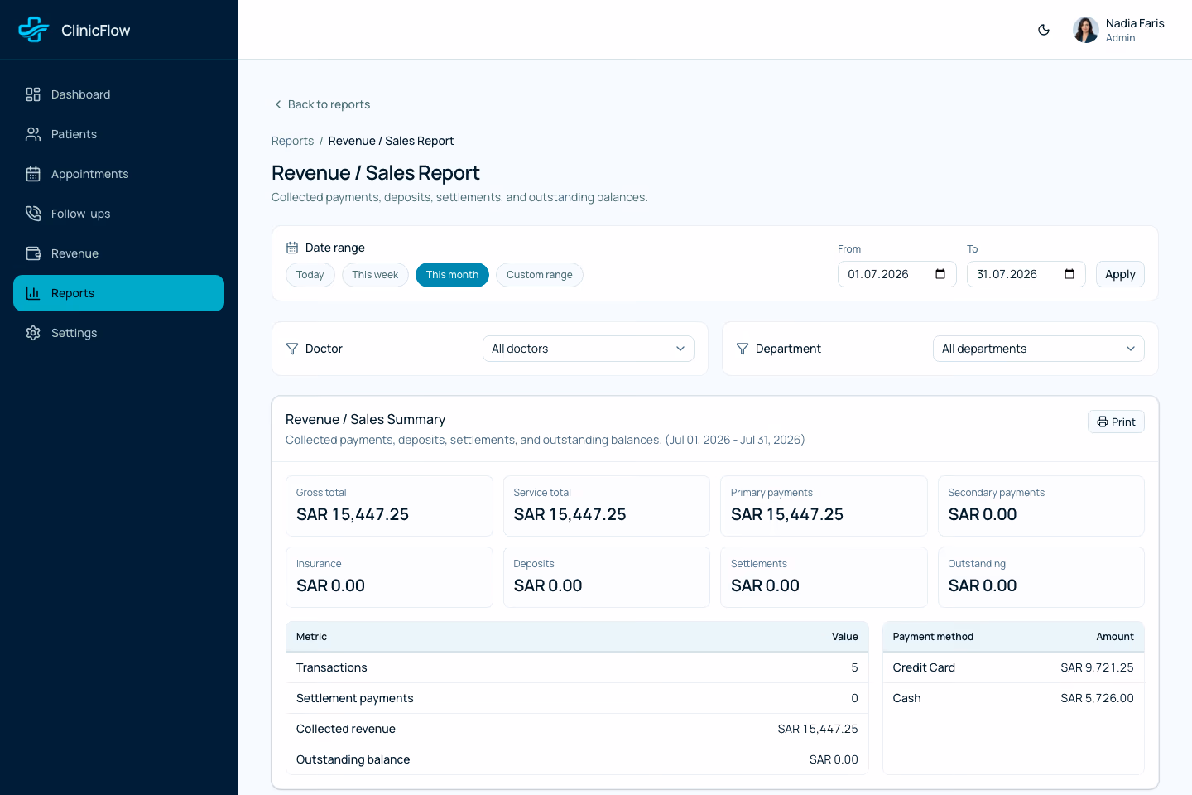This screenshot has width=1192, height=795.
Task: Click the Revenue wallet icon
Action: coord(33,253)
